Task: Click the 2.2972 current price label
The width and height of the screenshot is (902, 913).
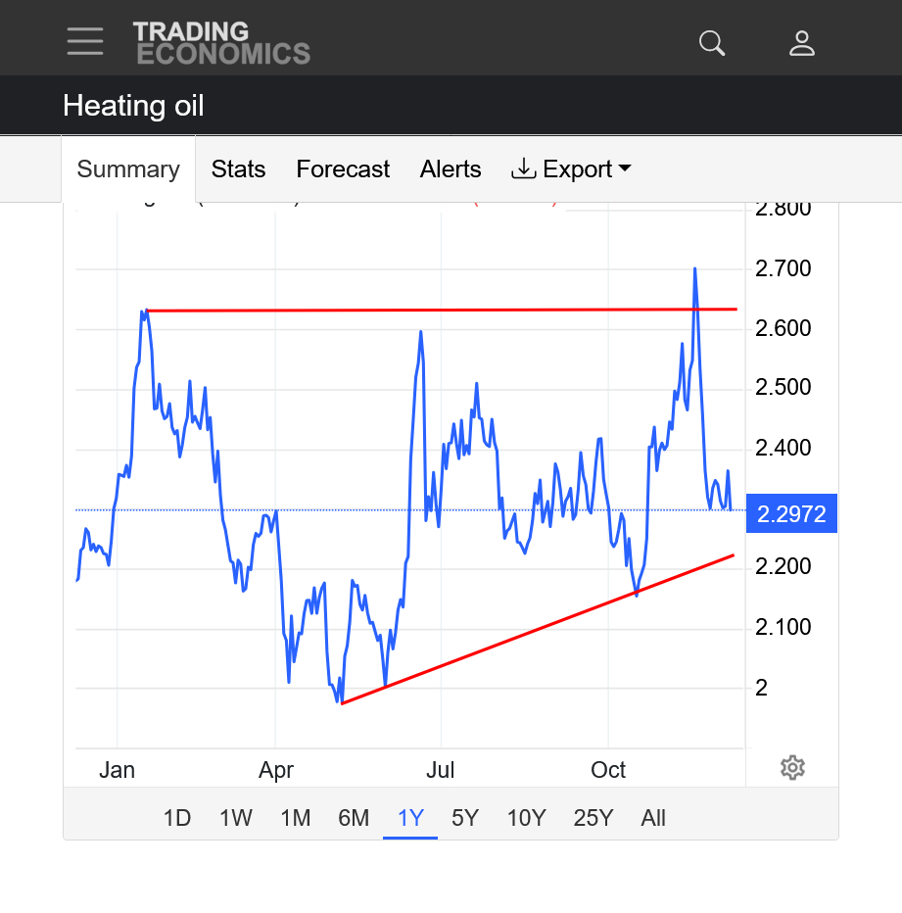Action: pyautogui.click(x=791, y=513)
